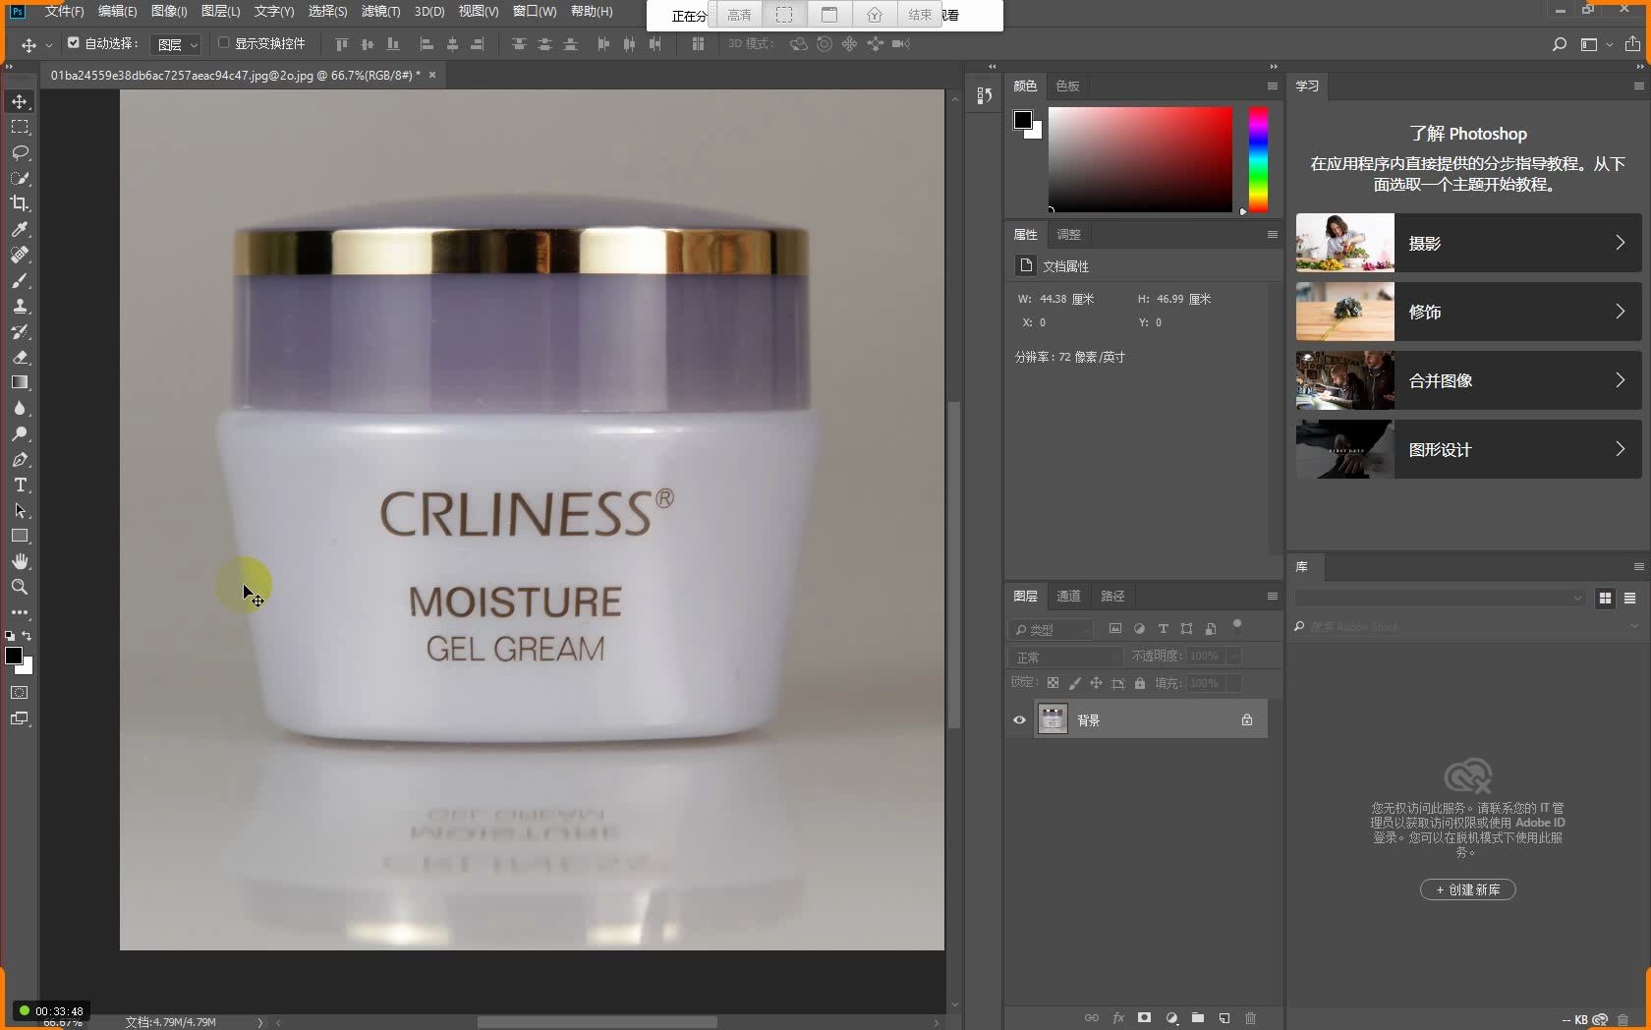
Task: Toggle the Auto-Select checkbox
Action: pyautogui.click(x=74, y=43)
